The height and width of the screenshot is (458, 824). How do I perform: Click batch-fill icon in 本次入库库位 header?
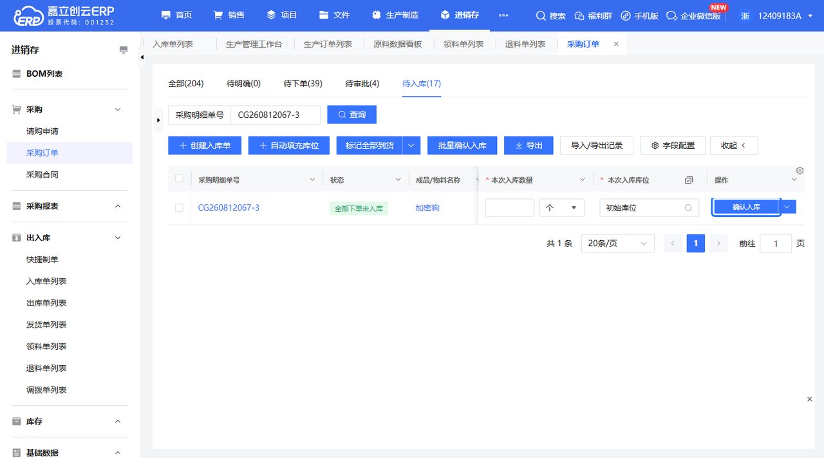689,180
